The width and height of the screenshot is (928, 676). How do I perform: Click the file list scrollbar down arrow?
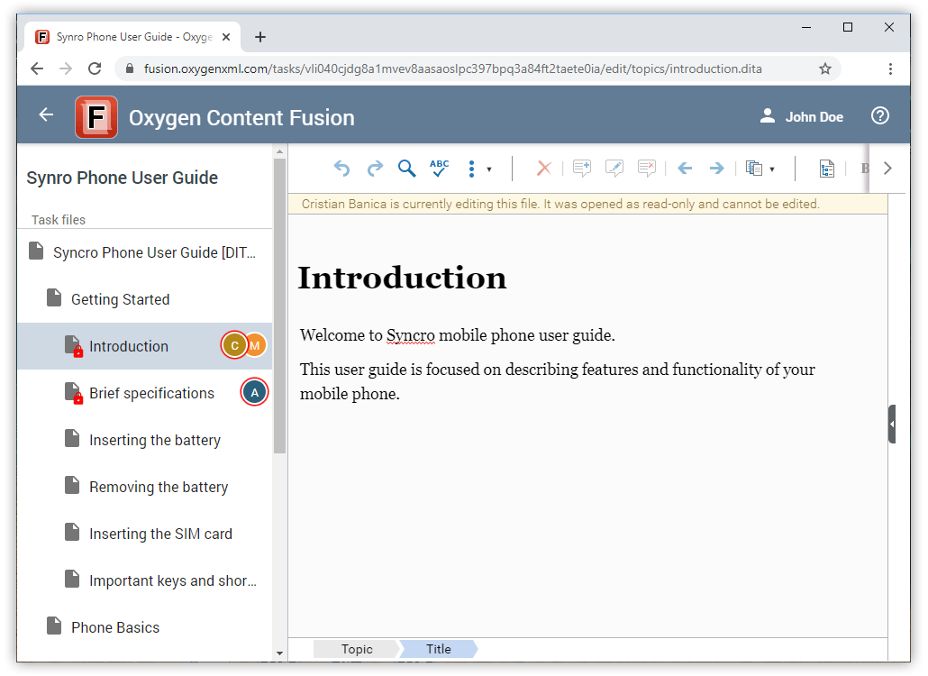(280, 653)
